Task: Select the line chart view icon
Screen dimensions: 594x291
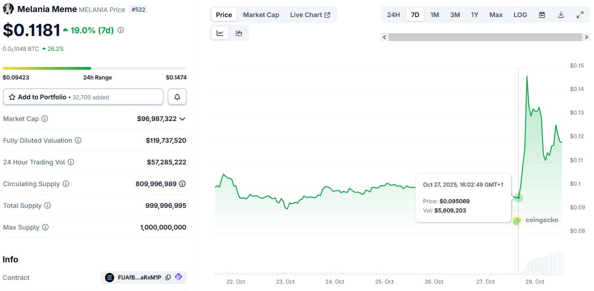Action: [x=220, y=33]
